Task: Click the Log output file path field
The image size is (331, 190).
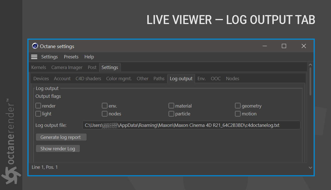Action: pos(191,125)
